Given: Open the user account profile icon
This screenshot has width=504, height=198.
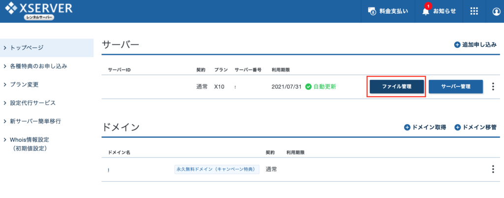Looking at the screenshot, I should point(496,11).
